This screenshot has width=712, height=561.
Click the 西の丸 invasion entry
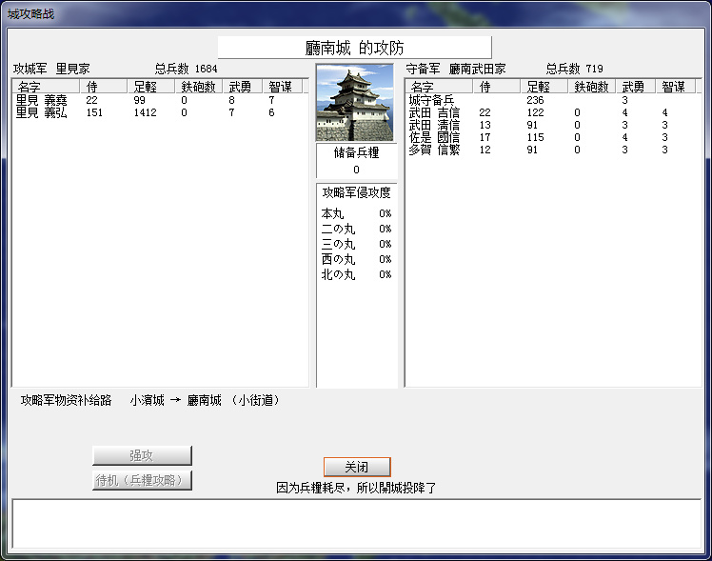pyautogui.click(x=356, y=259)
